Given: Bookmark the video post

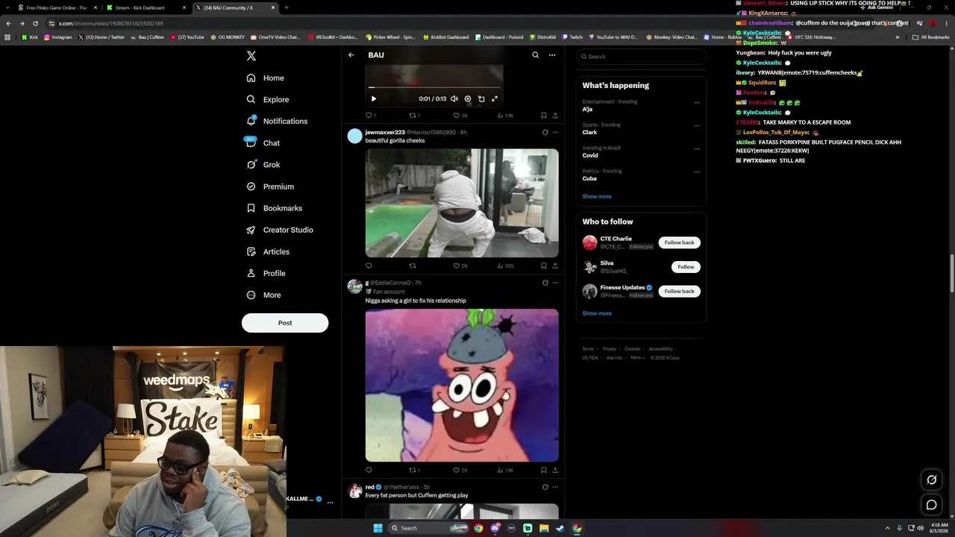Looking at the screenshot, I should 543,116.
